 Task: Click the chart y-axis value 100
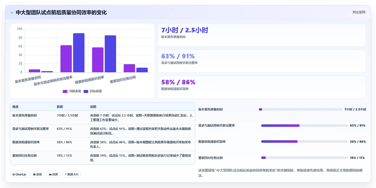pyautogui.click(x=19, y=29)
